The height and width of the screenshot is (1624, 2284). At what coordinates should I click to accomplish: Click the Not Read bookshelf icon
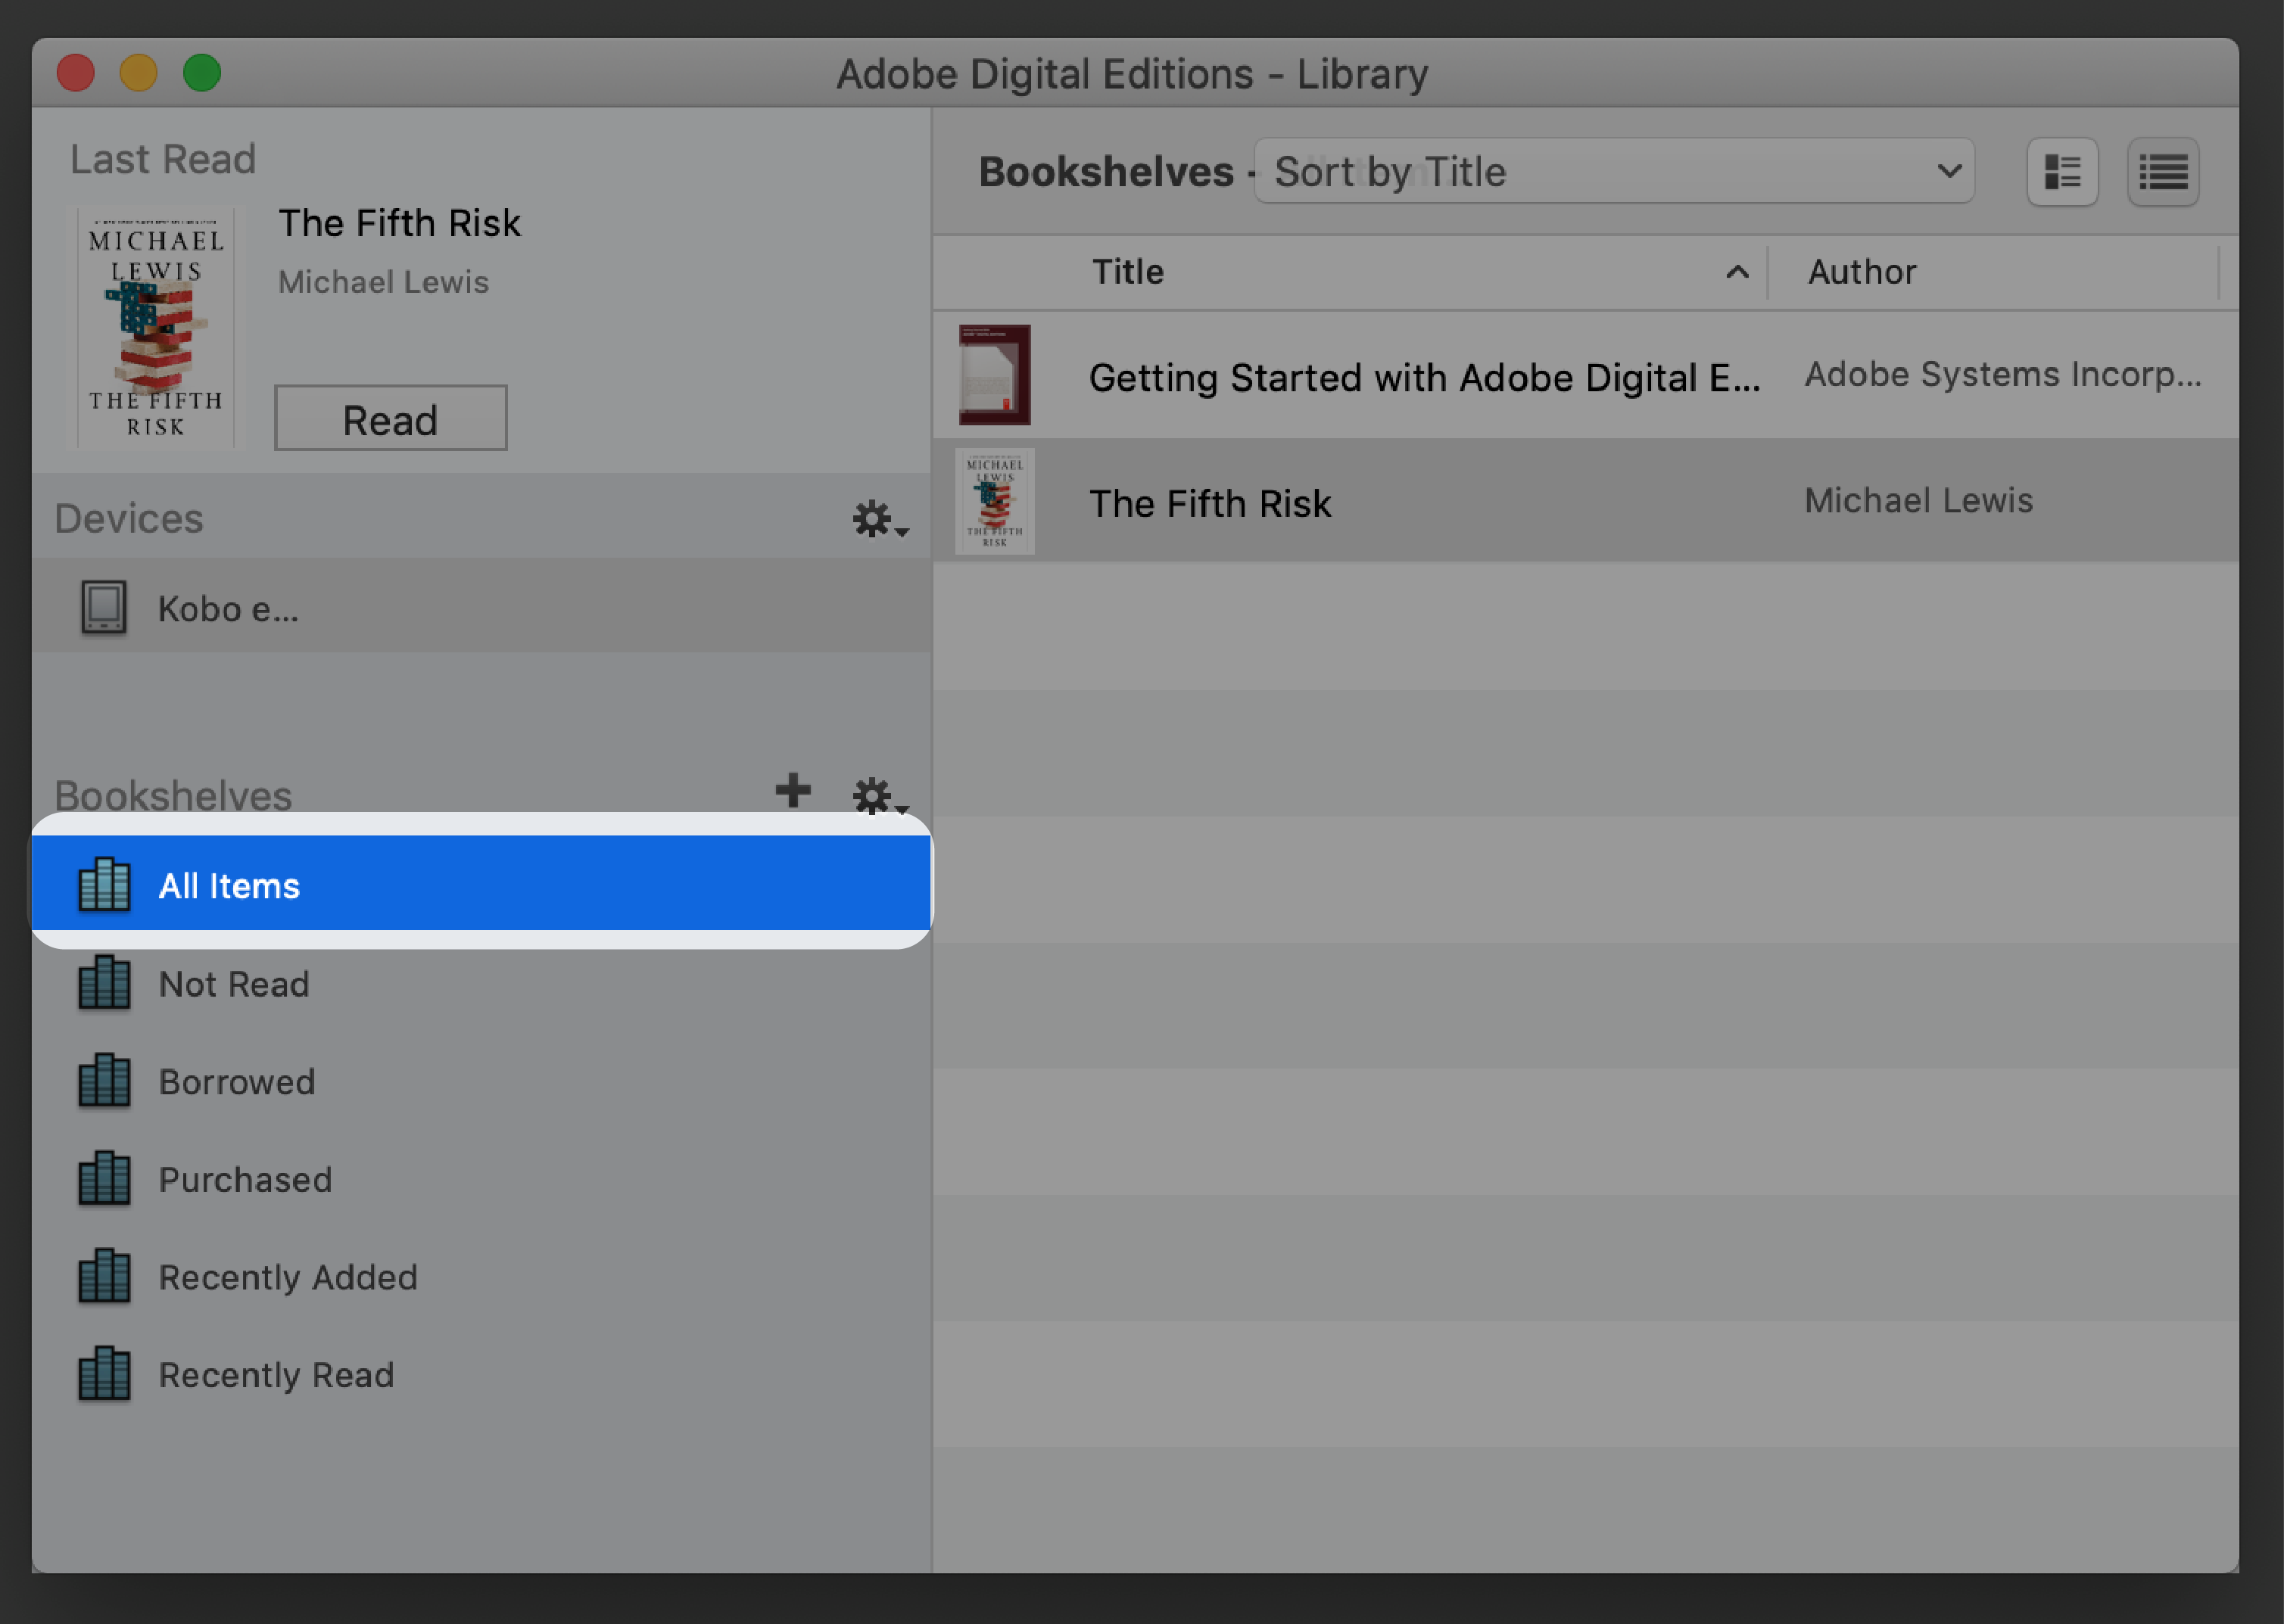coord(105,981)
